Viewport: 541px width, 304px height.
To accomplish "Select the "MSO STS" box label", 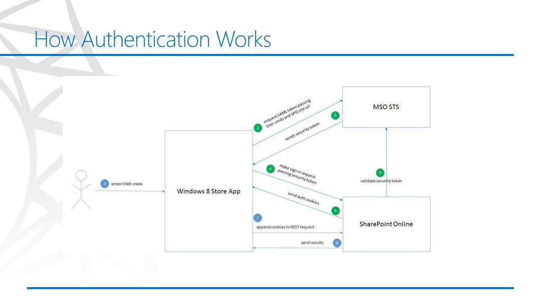I will pyautogui.click(x=386, y=107).
